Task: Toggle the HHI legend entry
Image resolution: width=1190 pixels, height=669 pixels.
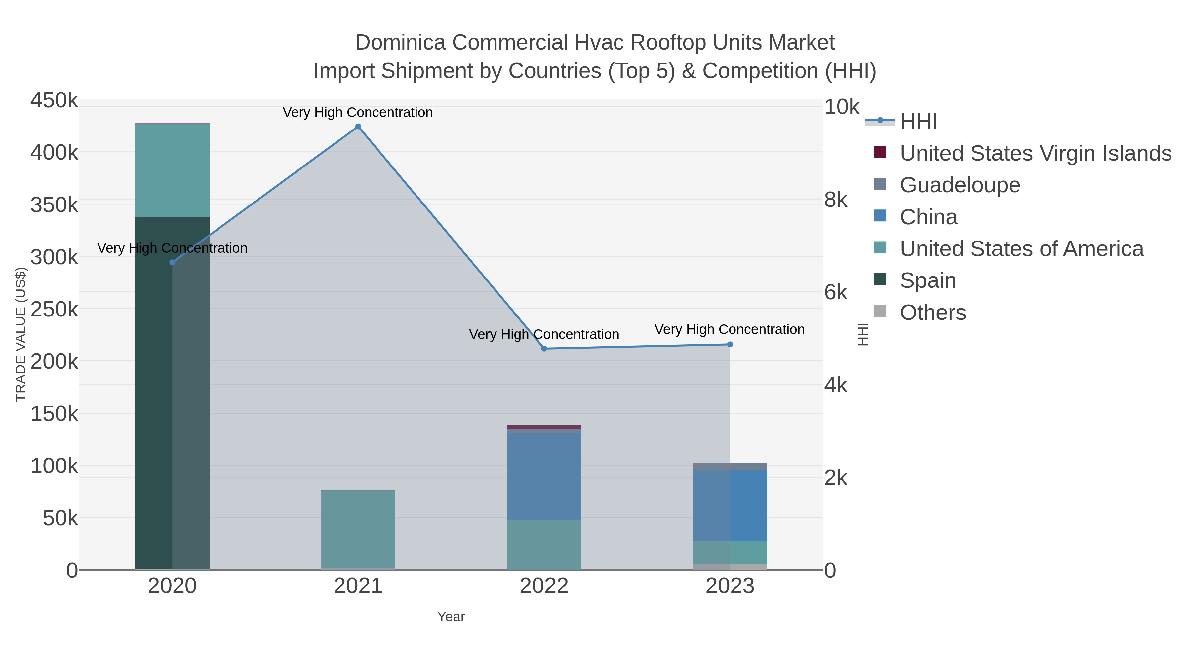Action: [902, 122]
